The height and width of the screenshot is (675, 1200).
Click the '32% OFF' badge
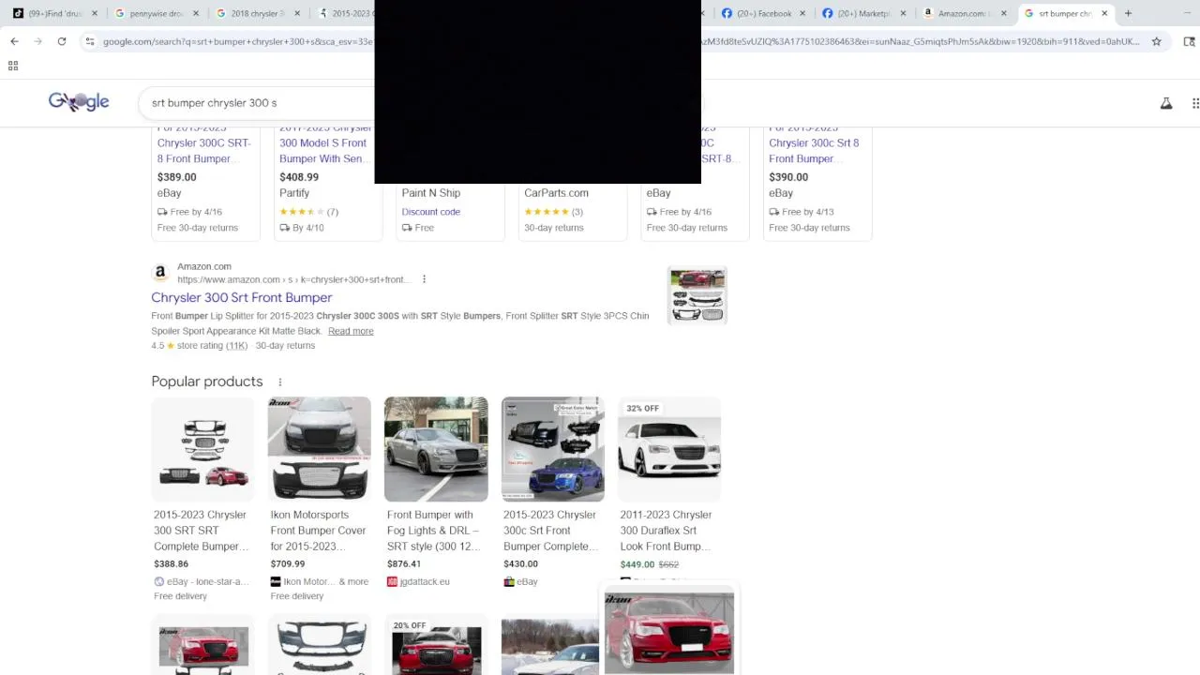(x=643, y=409)
